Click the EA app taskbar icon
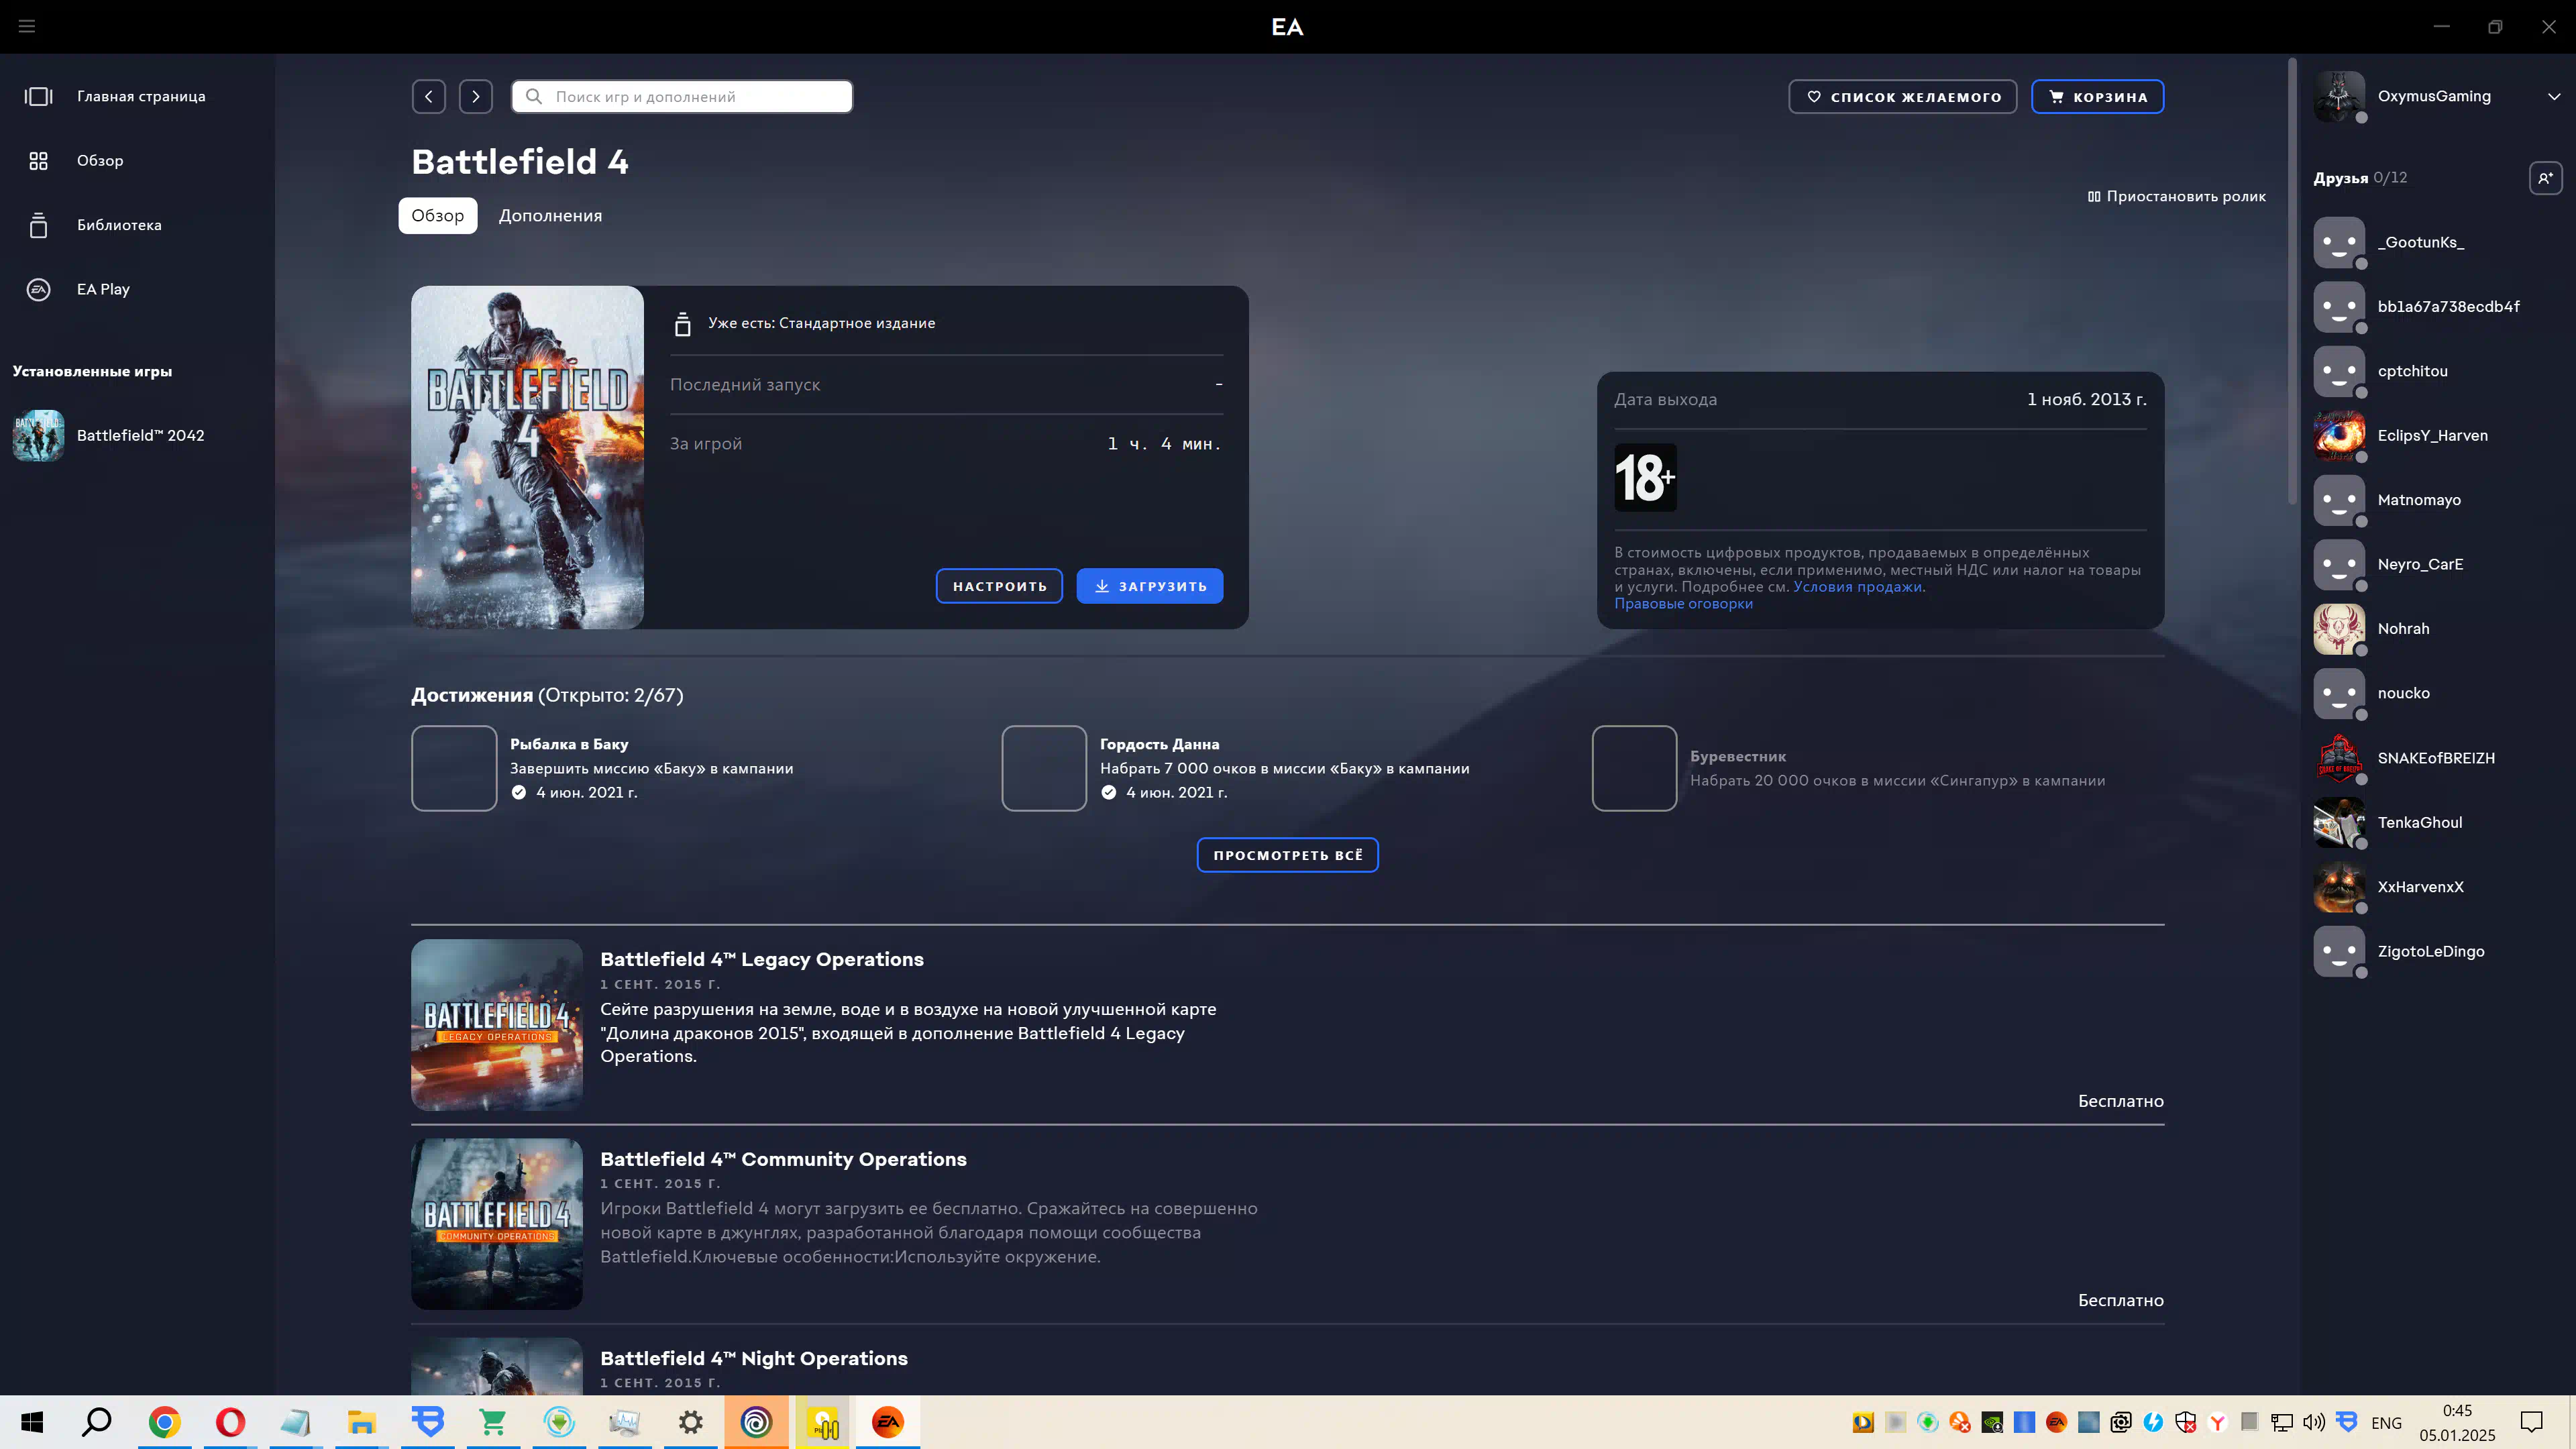The height and width of the screenshot is (1449, 2576). pos(887,1422)
